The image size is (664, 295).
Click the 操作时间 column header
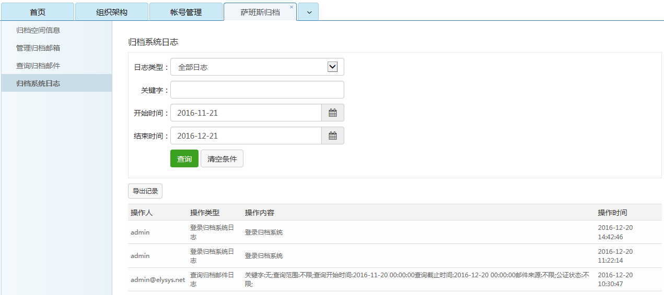(x=612, y=213)
